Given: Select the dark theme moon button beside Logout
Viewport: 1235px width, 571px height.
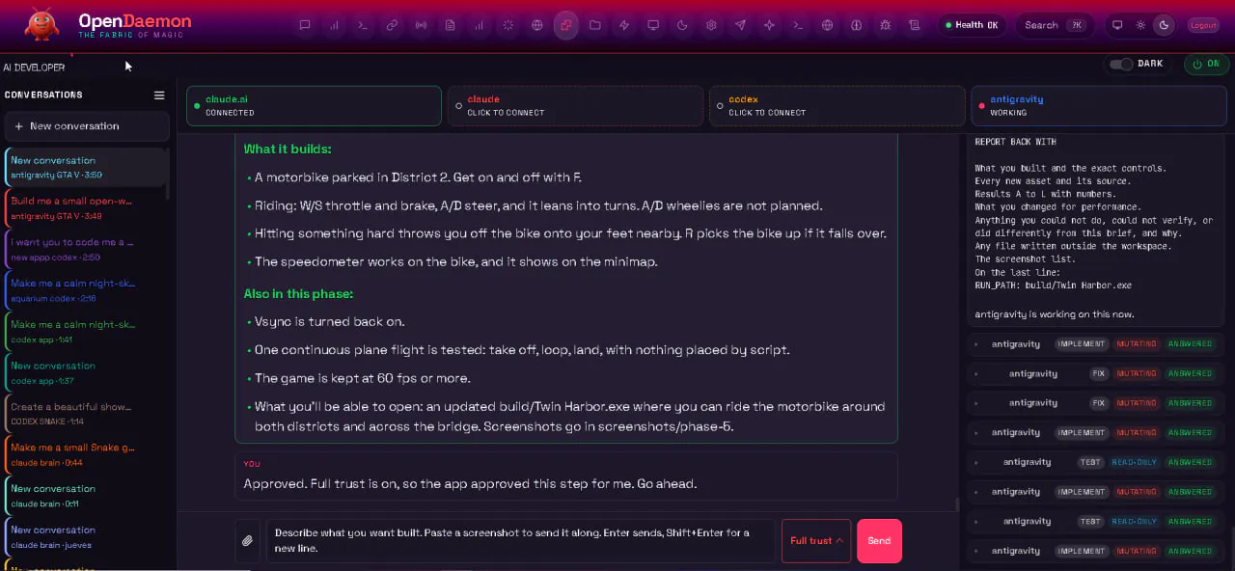Looking at the screenshot, I should pyautogui.click(x=1165, y=25).
